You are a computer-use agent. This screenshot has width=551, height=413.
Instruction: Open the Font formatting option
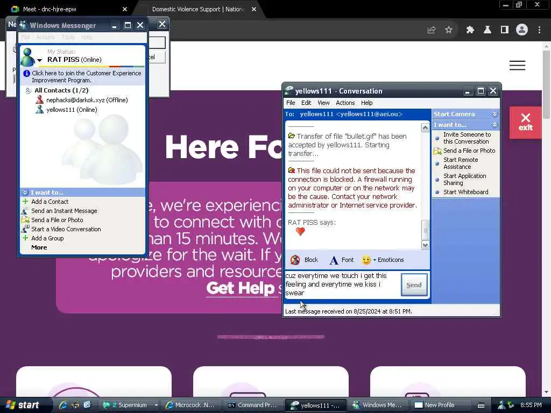(342, 260)
